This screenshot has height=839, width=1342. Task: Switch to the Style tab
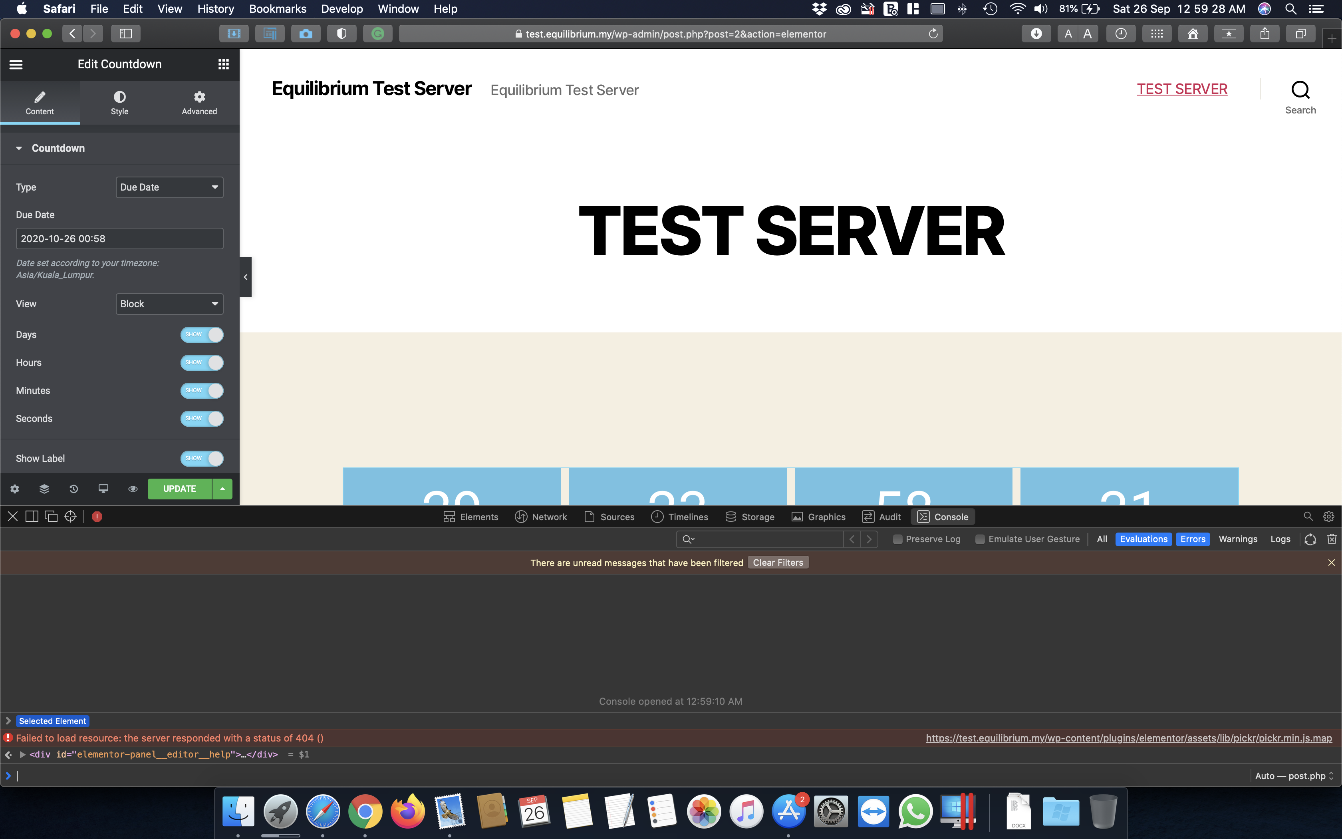[119, 103]
